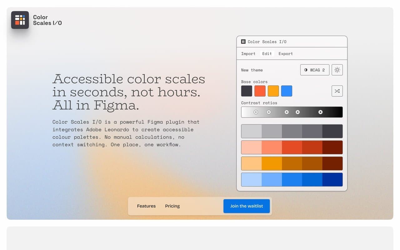Image resolution: width=400 pixels, height=250 pixels.
Task: Click the first contrast ratio handle on the left
Action: click(256, 112)
